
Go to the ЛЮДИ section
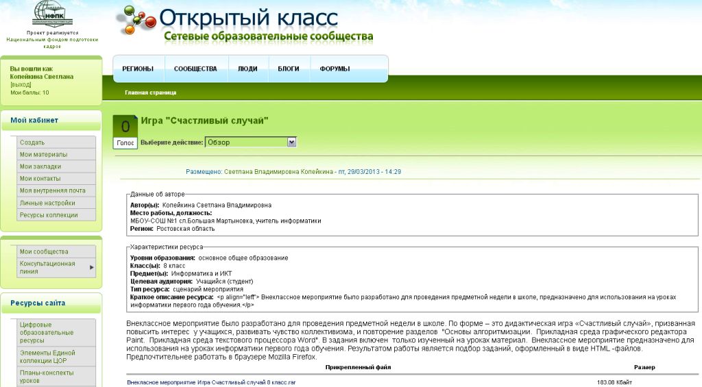(x=247, y=68)
